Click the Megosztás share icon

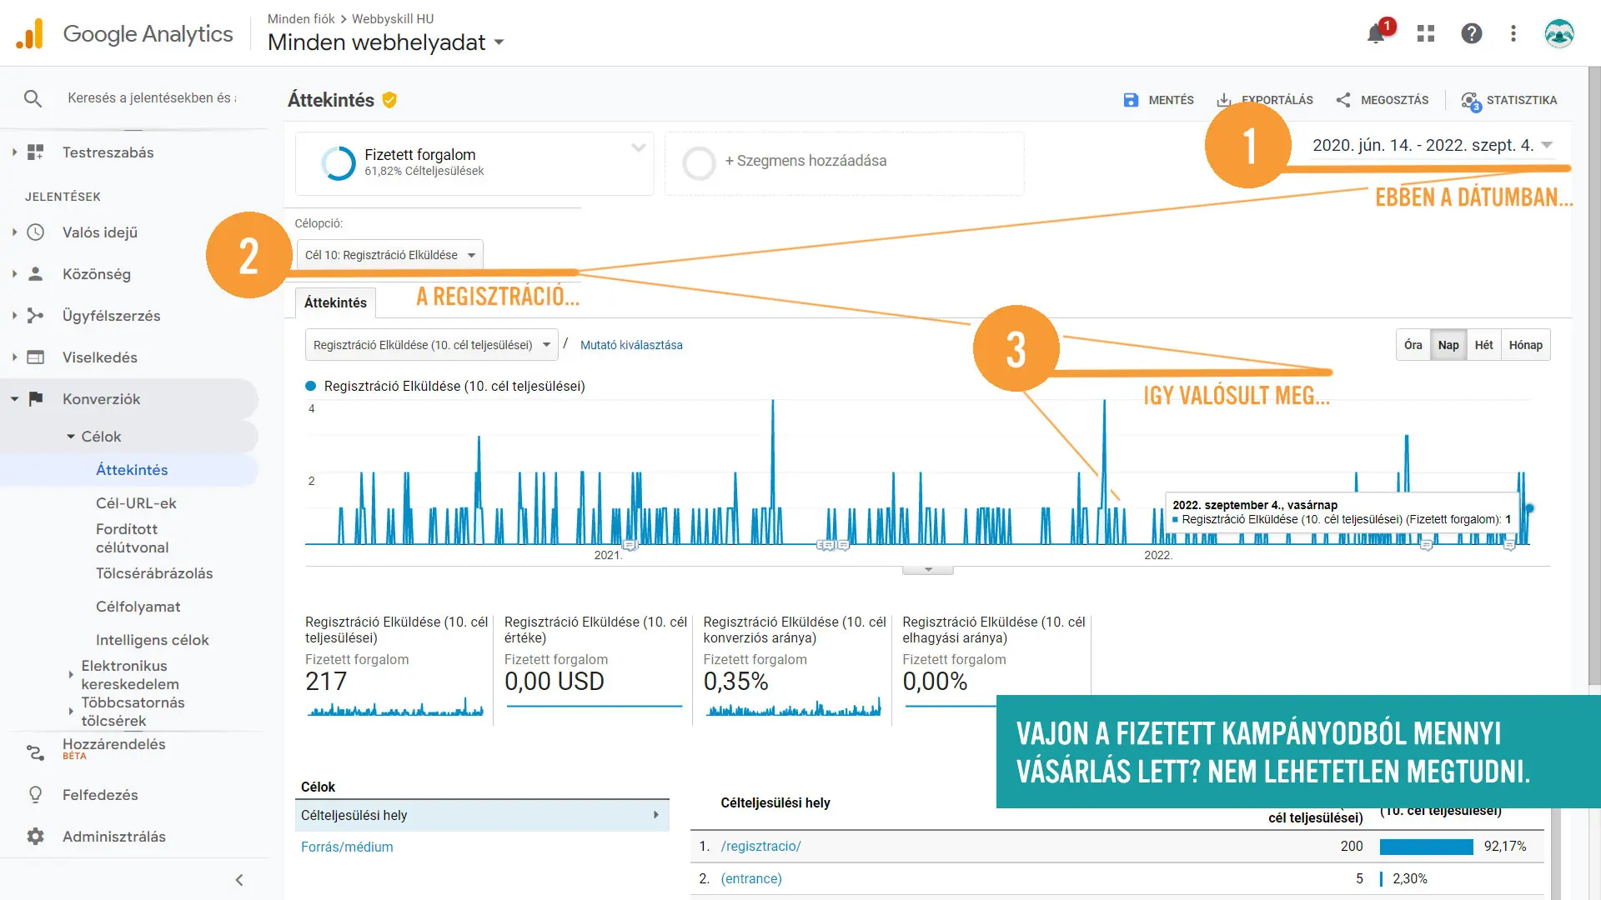click(1343, 100)
